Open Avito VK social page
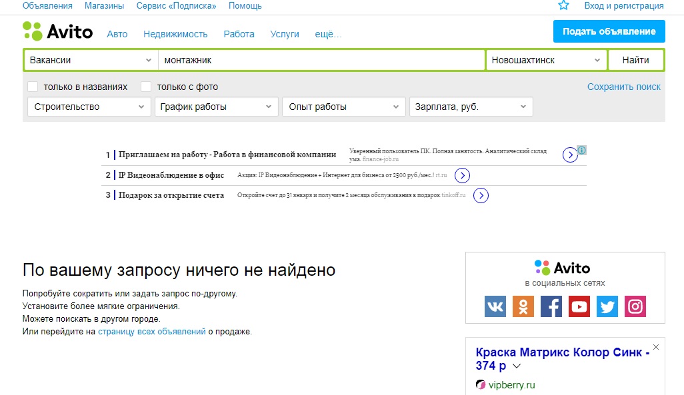Image resolution: width=684 pixels, height=395 pixels. click(495, 306)
